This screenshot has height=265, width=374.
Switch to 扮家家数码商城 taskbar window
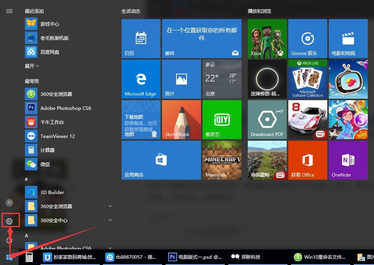[70, 257]
